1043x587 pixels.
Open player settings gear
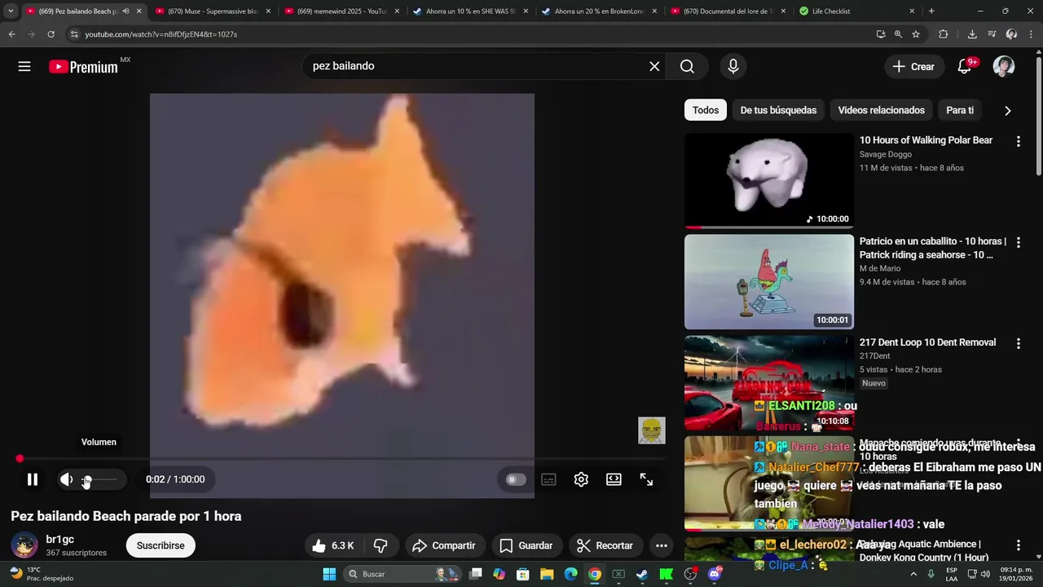(x=581, y=479)
